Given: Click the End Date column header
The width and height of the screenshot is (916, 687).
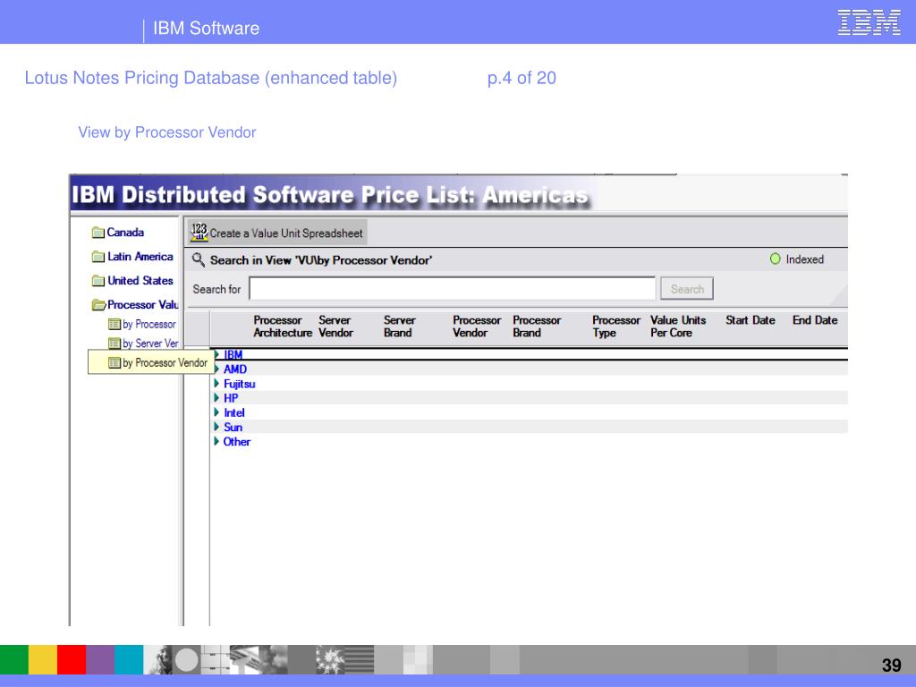Looking at the screenshot, I should tap(815, 320).
